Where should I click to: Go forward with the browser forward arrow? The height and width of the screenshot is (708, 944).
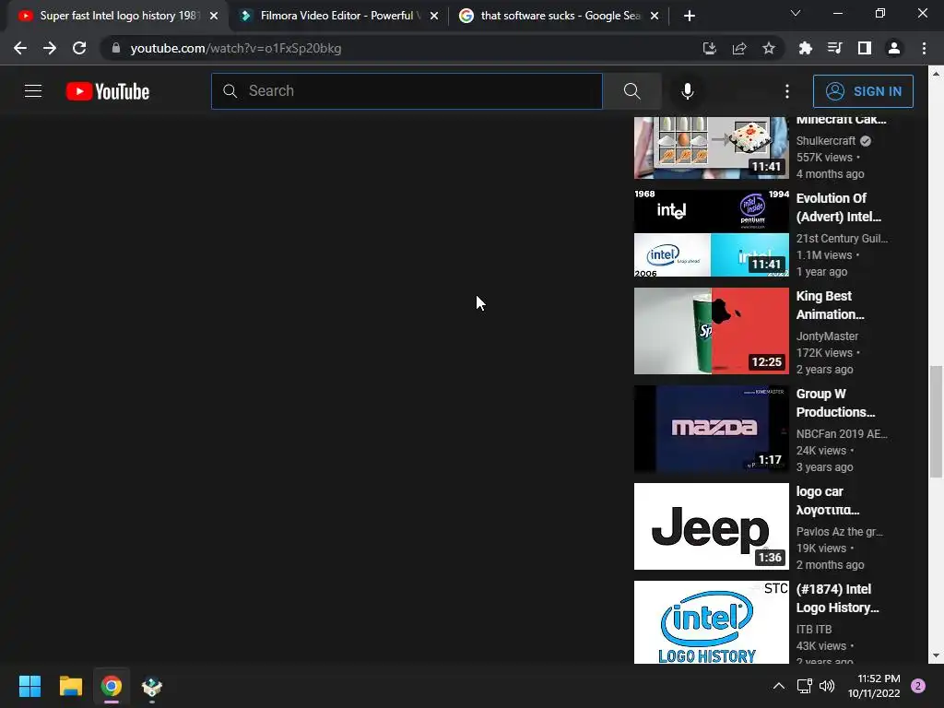click(50, 48)
